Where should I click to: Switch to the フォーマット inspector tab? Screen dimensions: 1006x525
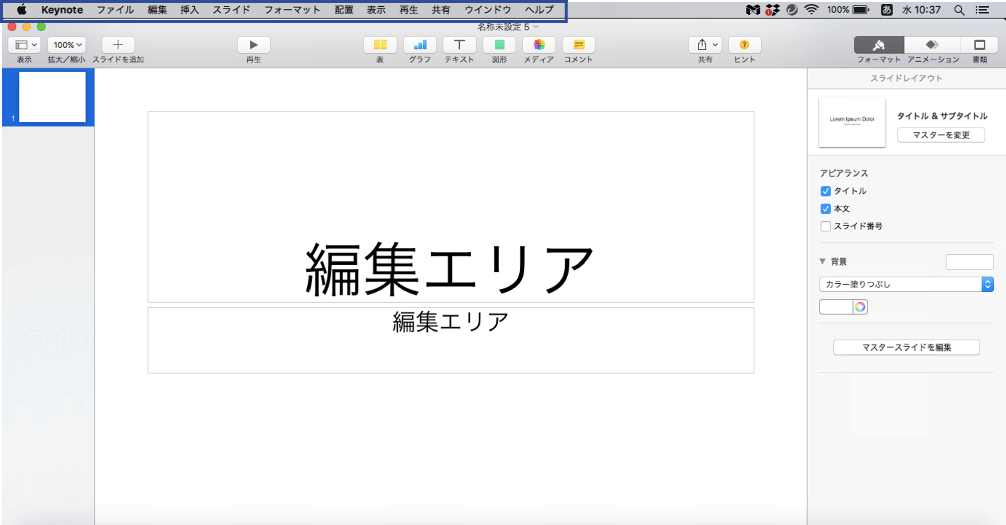point(879,45)
